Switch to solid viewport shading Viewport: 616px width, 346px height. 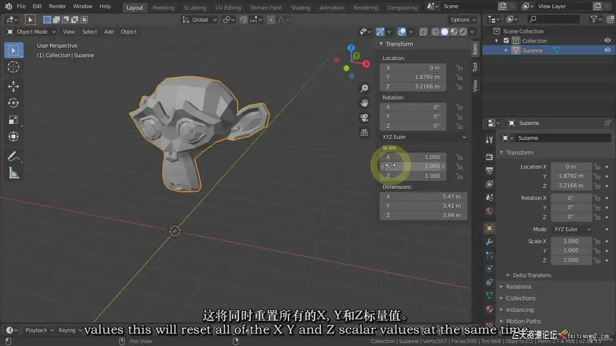click(445, 32)
